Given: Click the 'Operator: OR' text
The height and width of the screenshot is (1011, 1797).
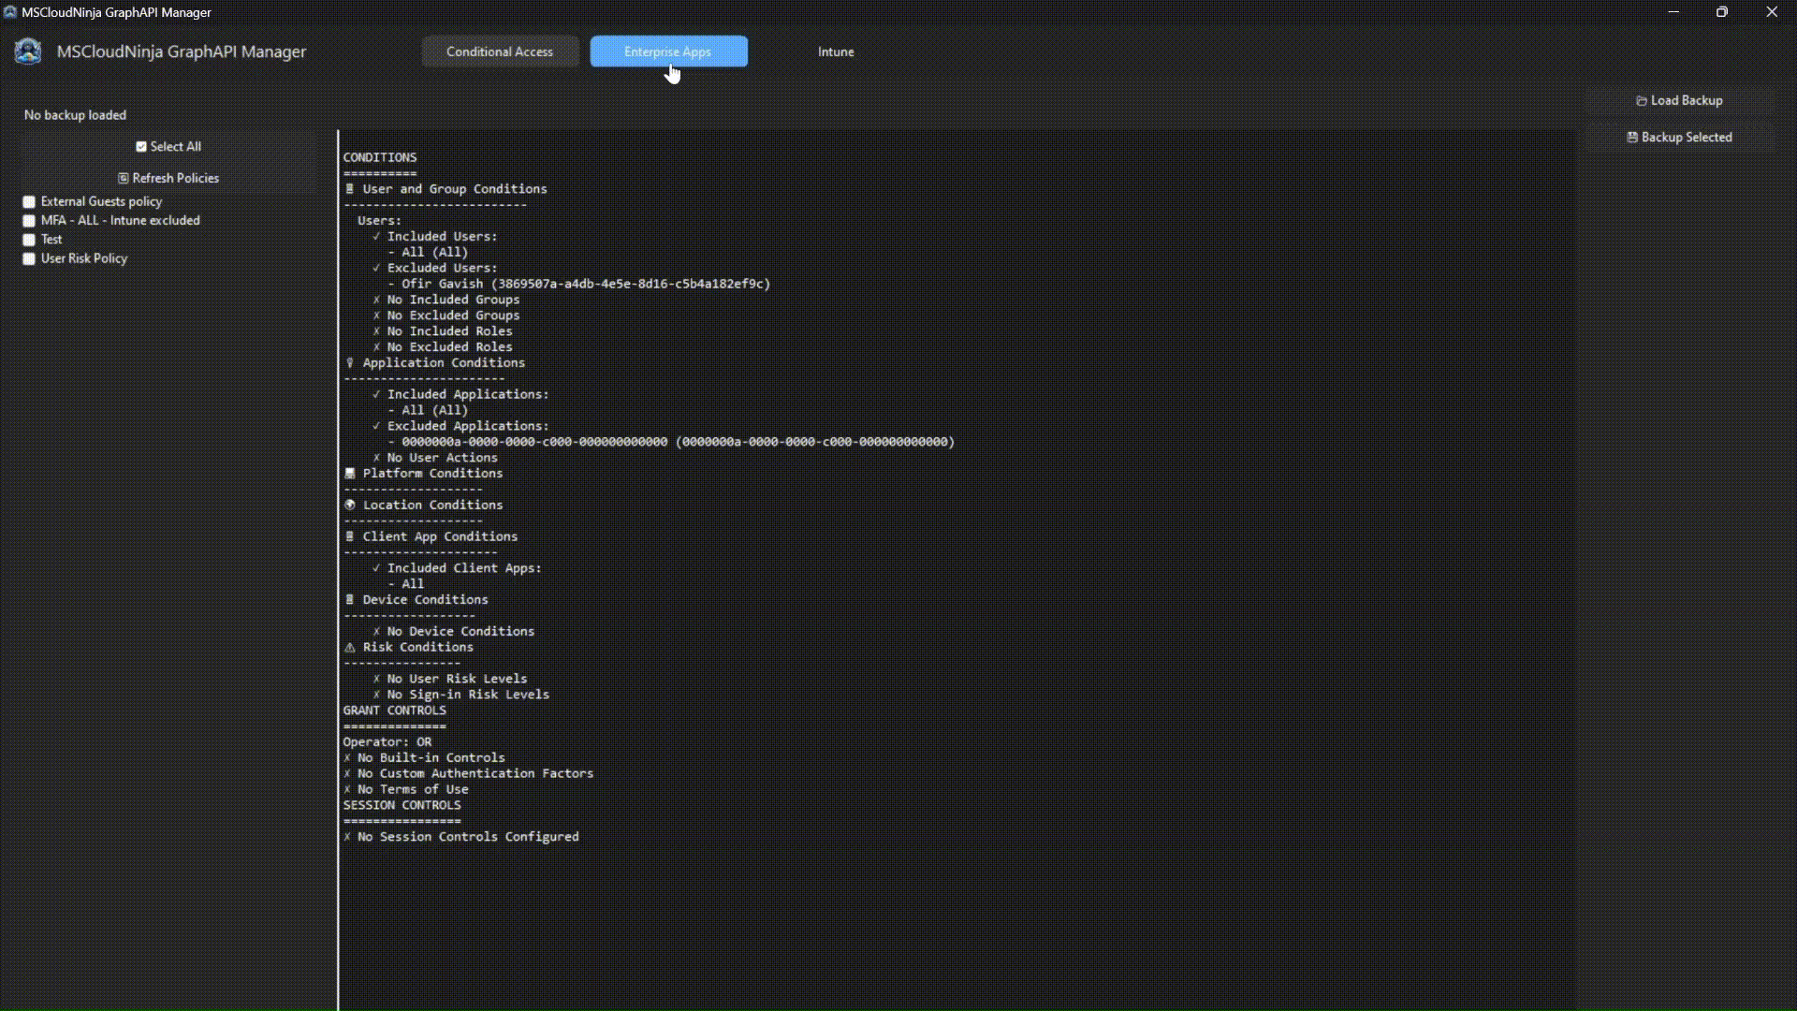Looking at the screenshot, I should (x=387, y=742).
